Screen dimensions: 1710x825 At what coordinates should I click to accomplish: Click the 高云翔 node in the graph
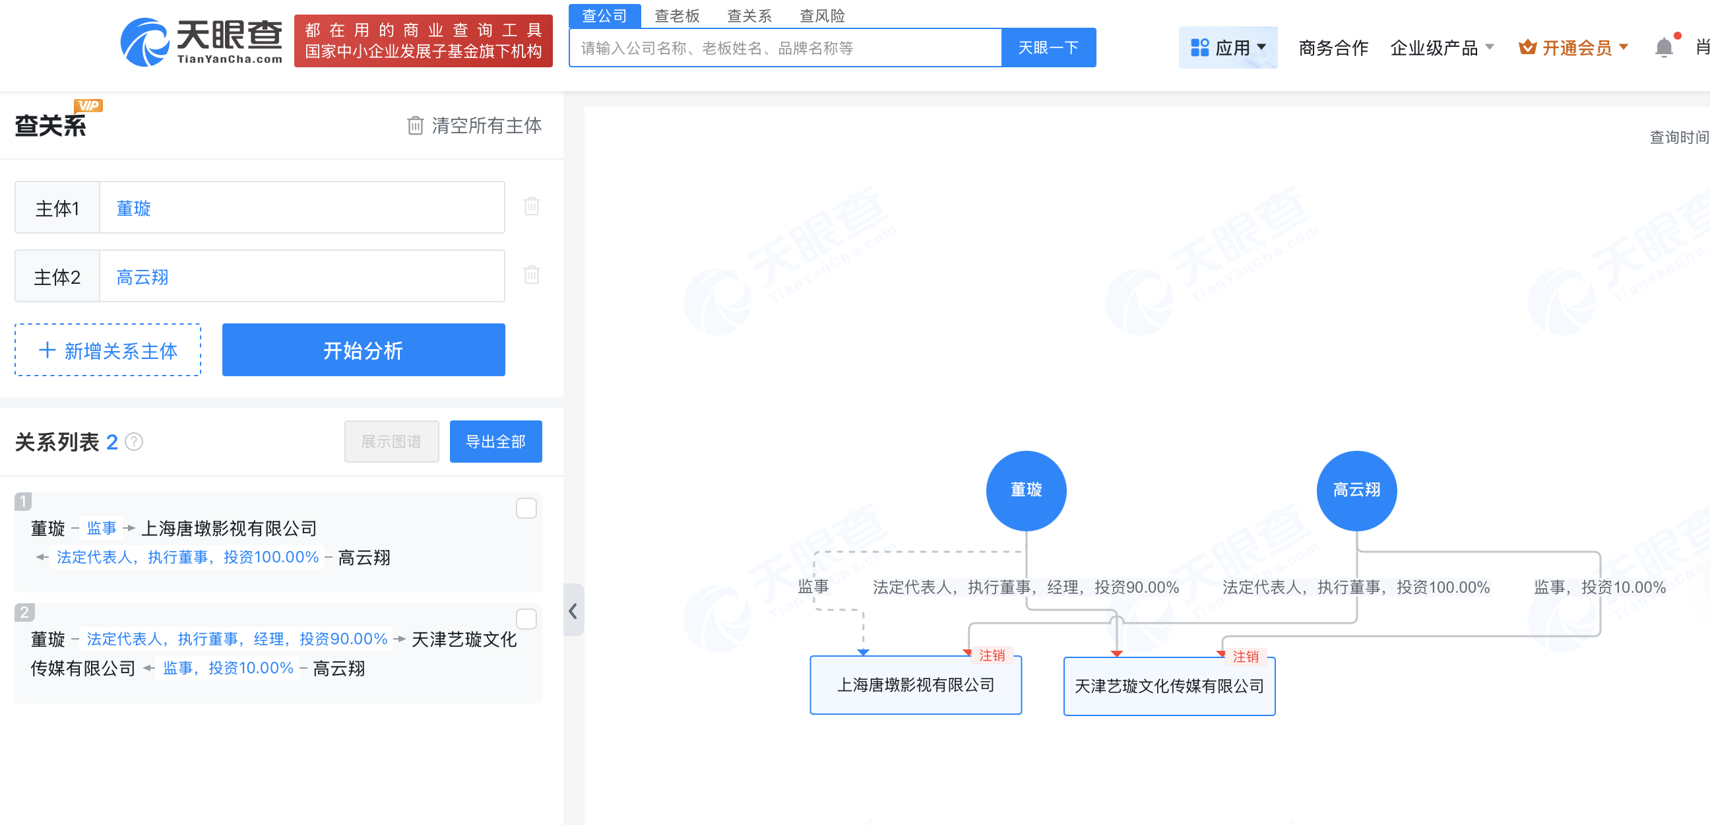(1356, 490)
